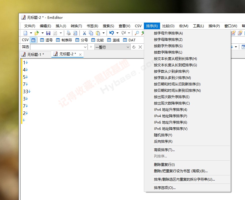Click the Paste clipboard icon
Screen dimensions: 245x200
pos(98,33)
